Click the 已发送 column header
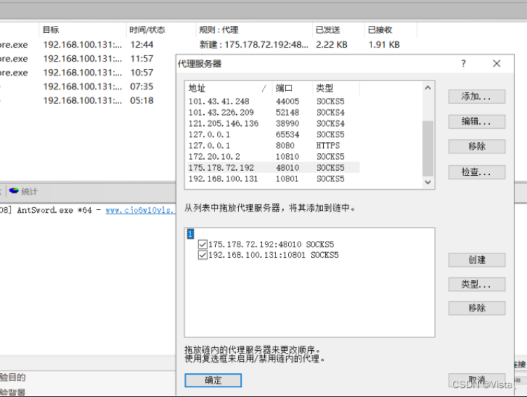 point(338,30)
